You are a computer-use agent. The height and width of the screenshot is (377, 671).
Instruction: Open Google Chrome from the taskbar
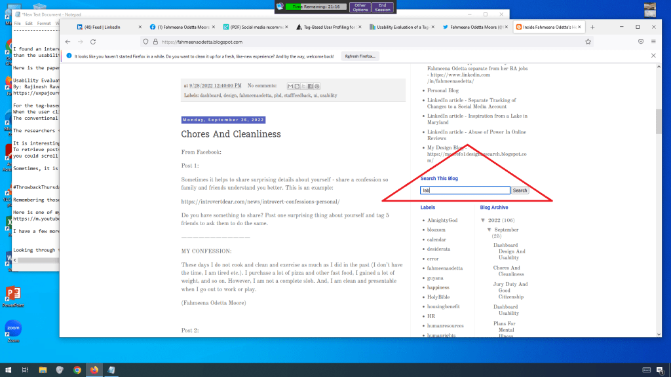[x=77, y=370]
